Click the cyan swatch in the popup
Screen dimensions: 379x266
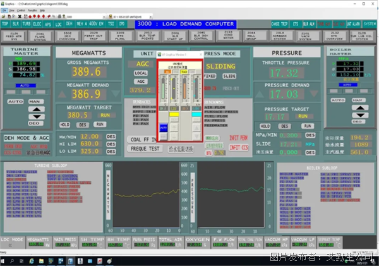196,114
